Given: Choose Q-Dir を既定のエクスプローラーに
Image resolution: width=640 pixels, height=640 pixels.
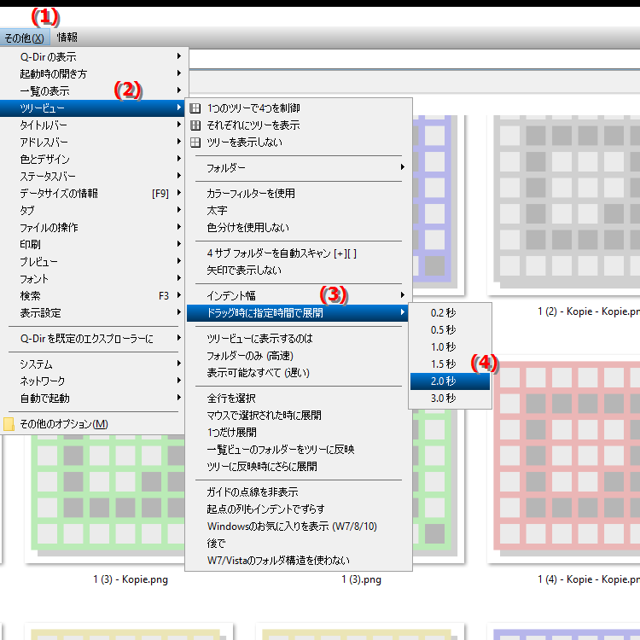Looking at the screenshot, I should 94,339.
